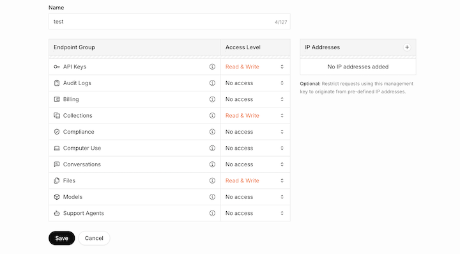Open Compliance access level dropdown
Image resolution: width=460 pixels, height=254 pixels.
[x=255, y=132]
